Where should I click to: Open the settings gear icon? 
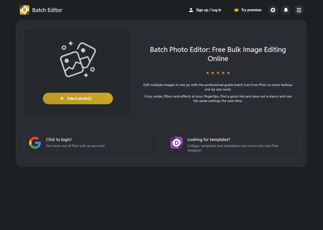273,10
